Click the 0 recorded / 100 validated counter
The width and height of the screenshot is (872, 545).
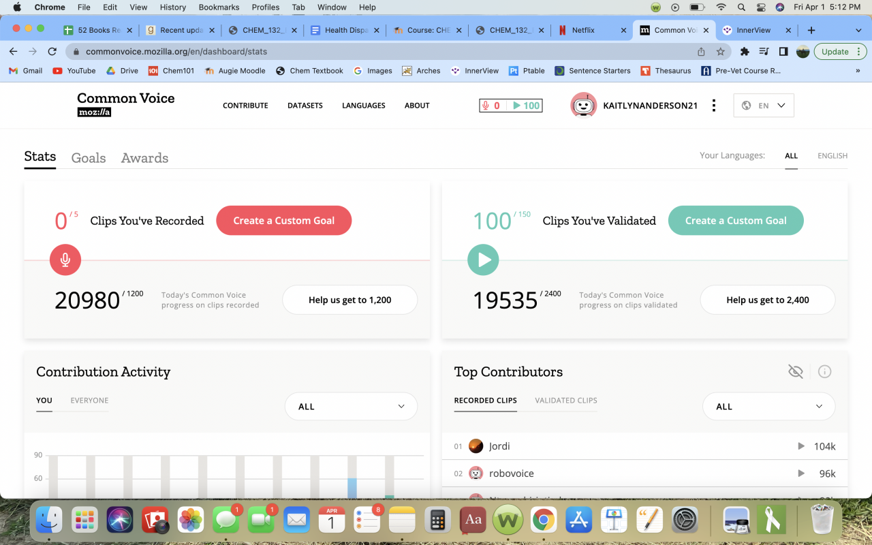pos(511,106)
